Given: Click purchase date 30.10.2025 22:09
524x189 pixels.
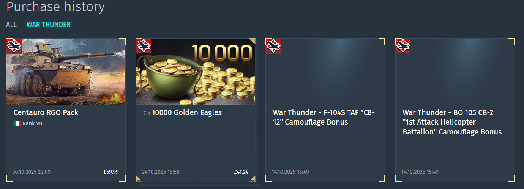Looking at the screenshot, I should 31,172.
